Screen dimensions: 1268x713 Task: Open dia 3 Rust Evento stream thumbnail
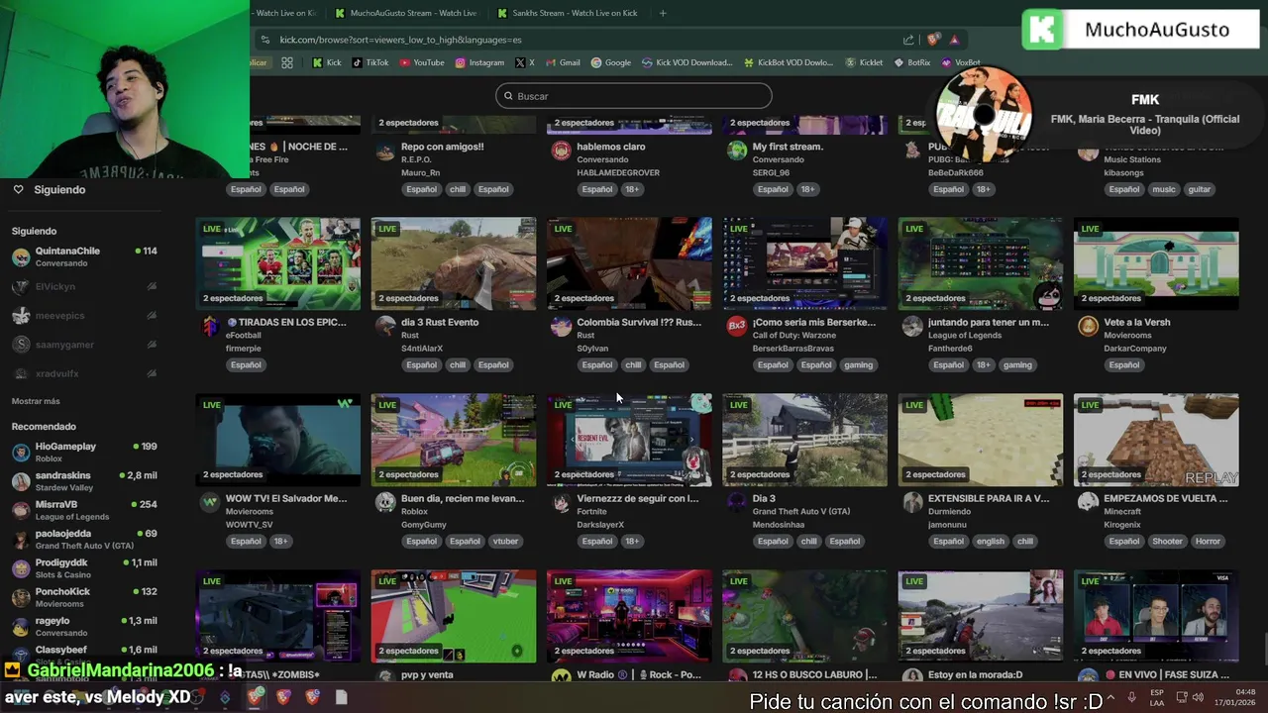tap(454, 263)
